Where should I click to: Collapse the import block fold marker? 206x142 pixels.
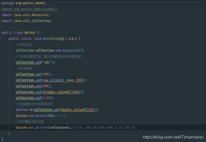coord(1,9)
